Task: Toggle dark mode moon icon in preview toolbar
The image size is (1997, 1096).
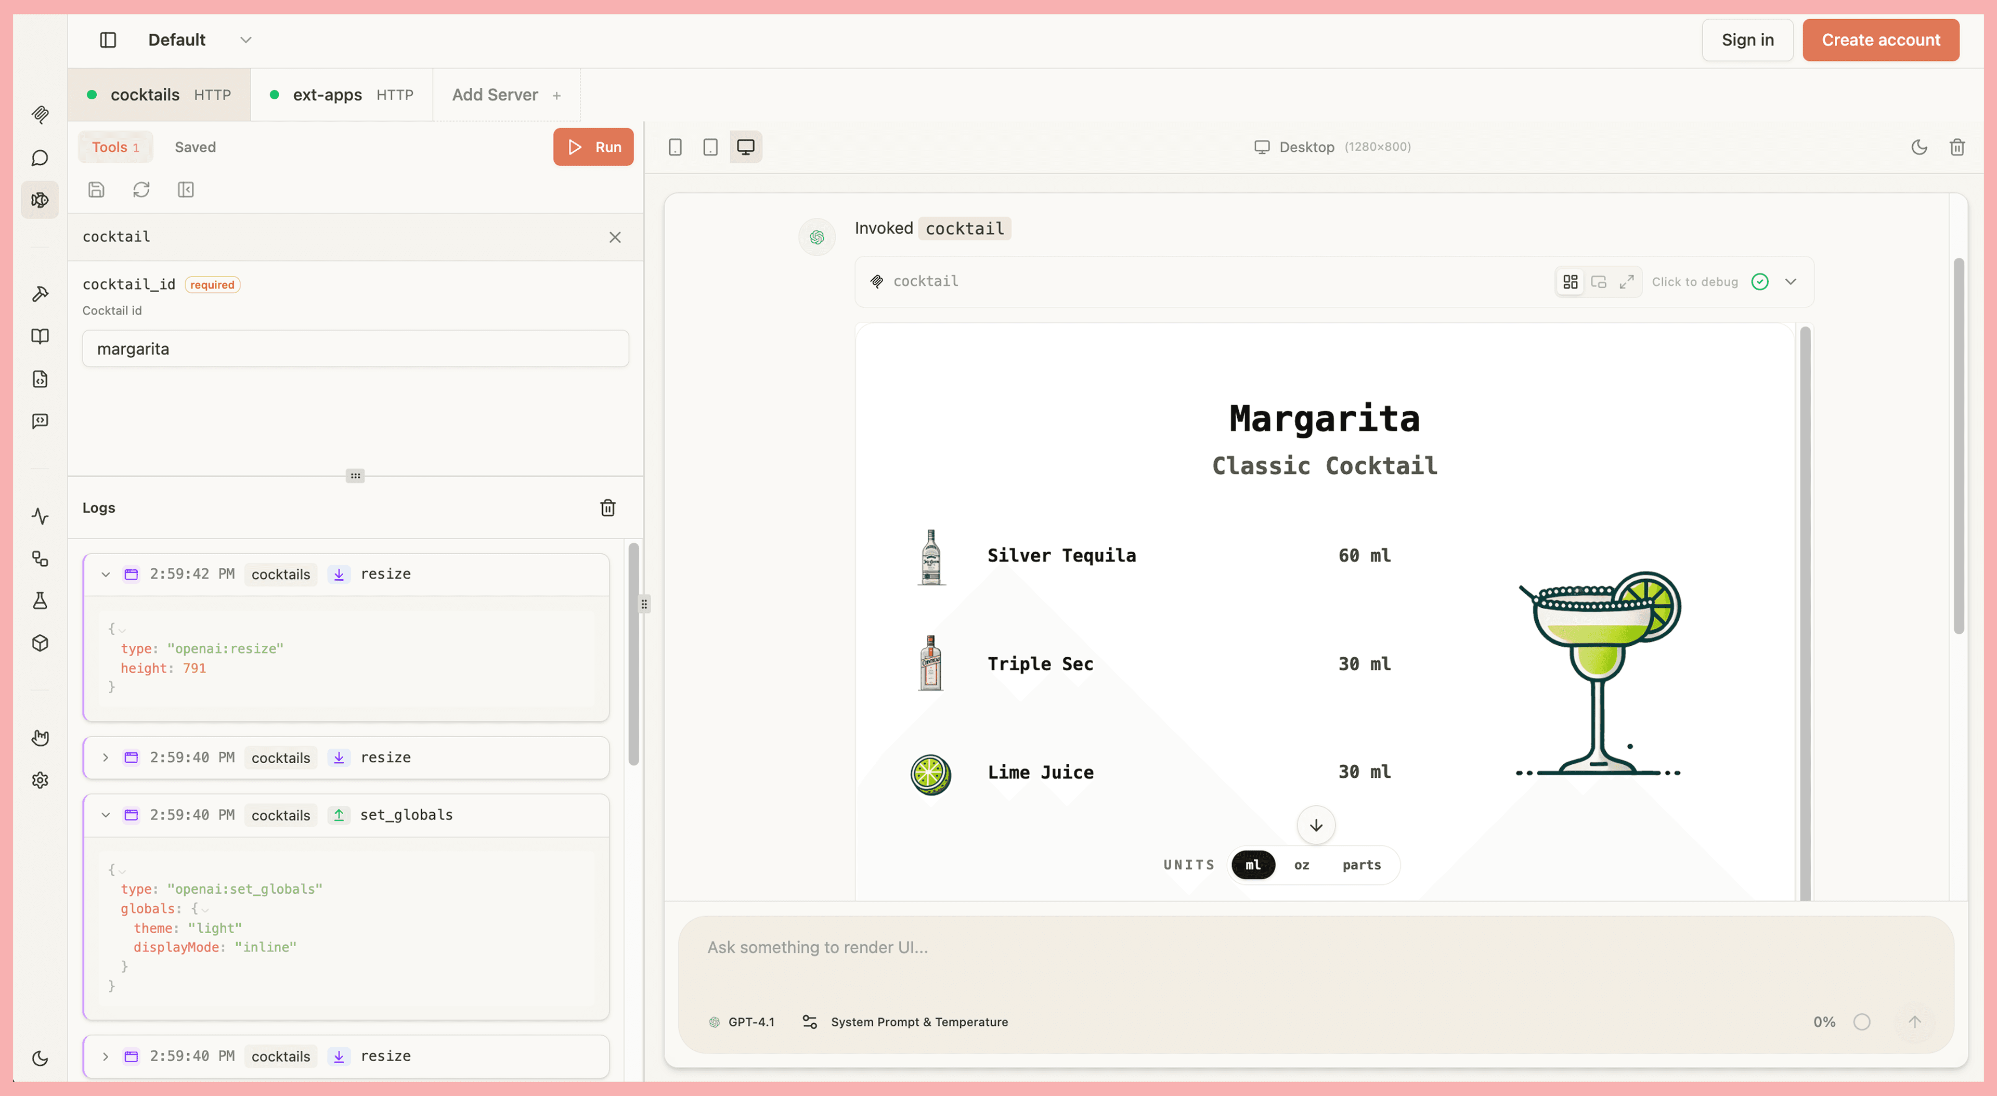Action: point(1918,147)
